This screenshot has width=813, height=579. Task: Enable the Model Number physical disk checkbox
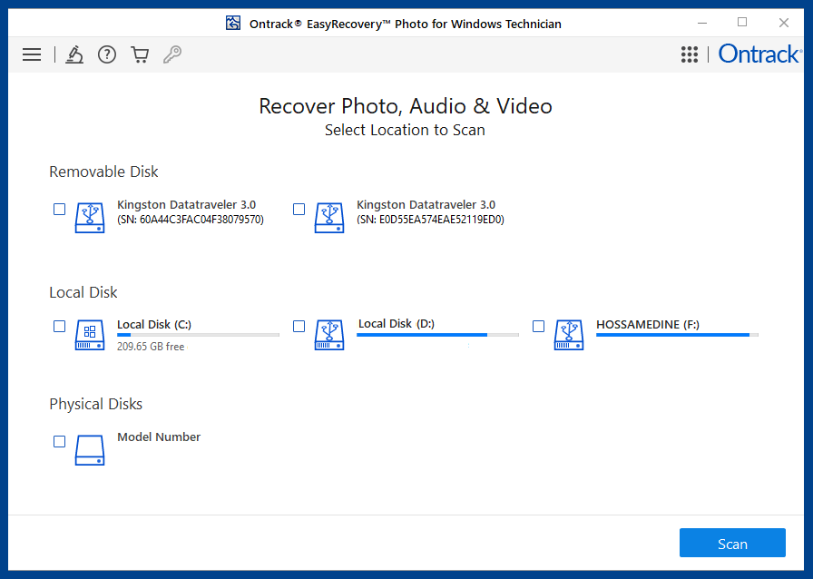point(60,442)
